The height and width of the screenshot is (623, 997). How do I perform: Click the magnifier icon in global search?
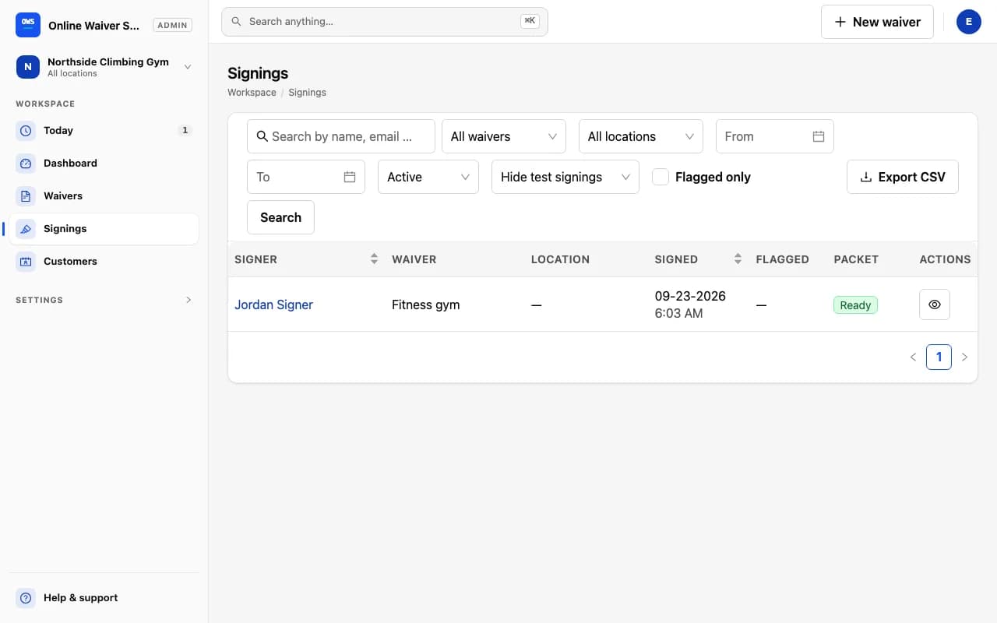(236, 22)
